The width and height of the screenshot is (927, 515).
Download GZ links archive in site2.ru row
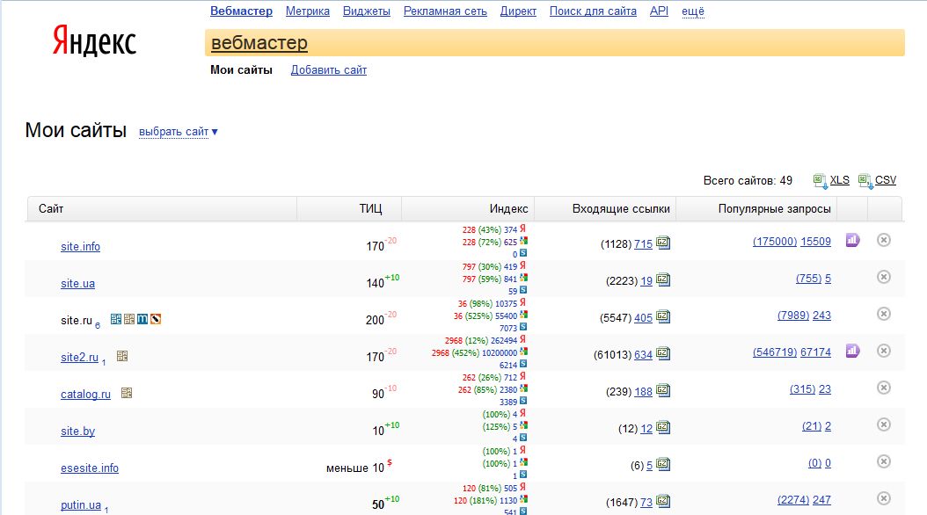(x=663, y=354)
